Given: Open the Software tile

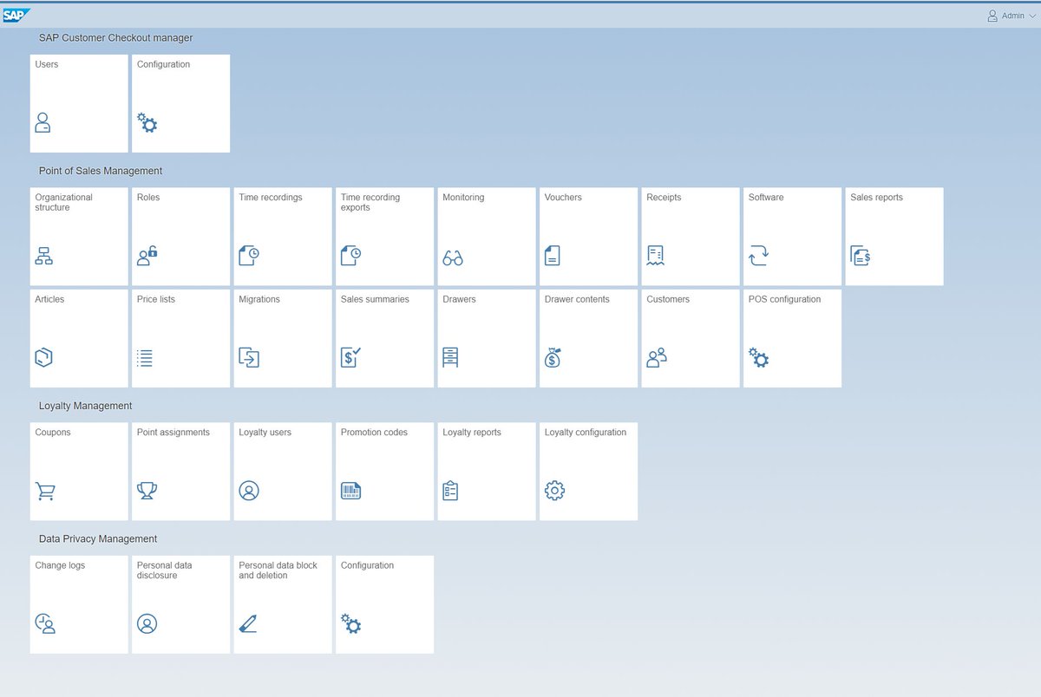Looking at the screenshot, I should (x=793, y=237).
